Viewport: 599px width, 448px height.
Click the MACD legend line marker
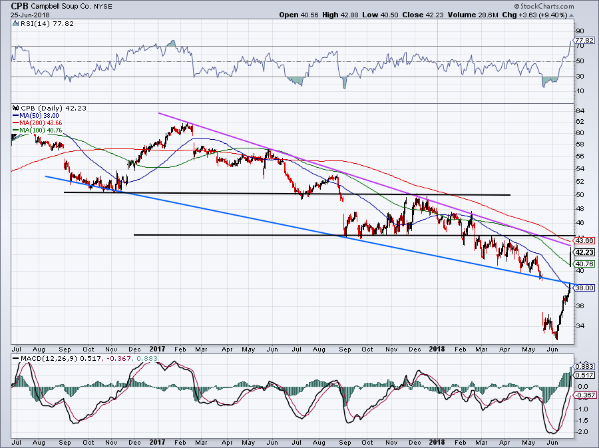click(16, 359)
